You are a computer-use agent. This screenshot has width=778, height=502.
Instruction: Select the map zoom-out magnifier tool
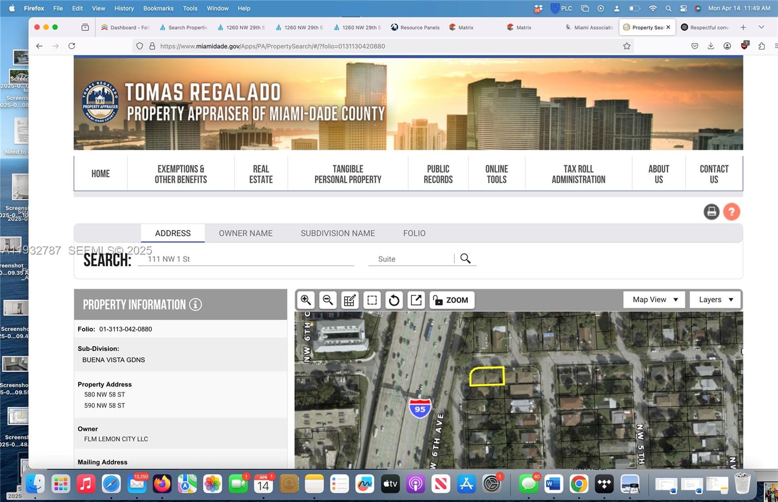point(328,300)
